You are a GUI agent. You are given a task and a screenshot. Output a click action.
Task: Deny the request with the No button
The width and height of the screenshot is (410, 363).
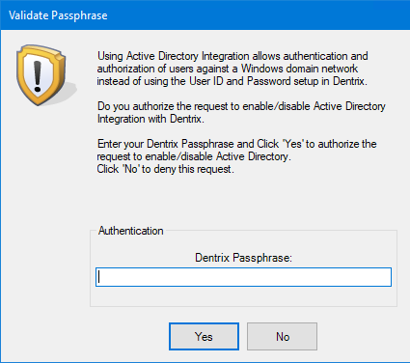(x=282, y=337)
